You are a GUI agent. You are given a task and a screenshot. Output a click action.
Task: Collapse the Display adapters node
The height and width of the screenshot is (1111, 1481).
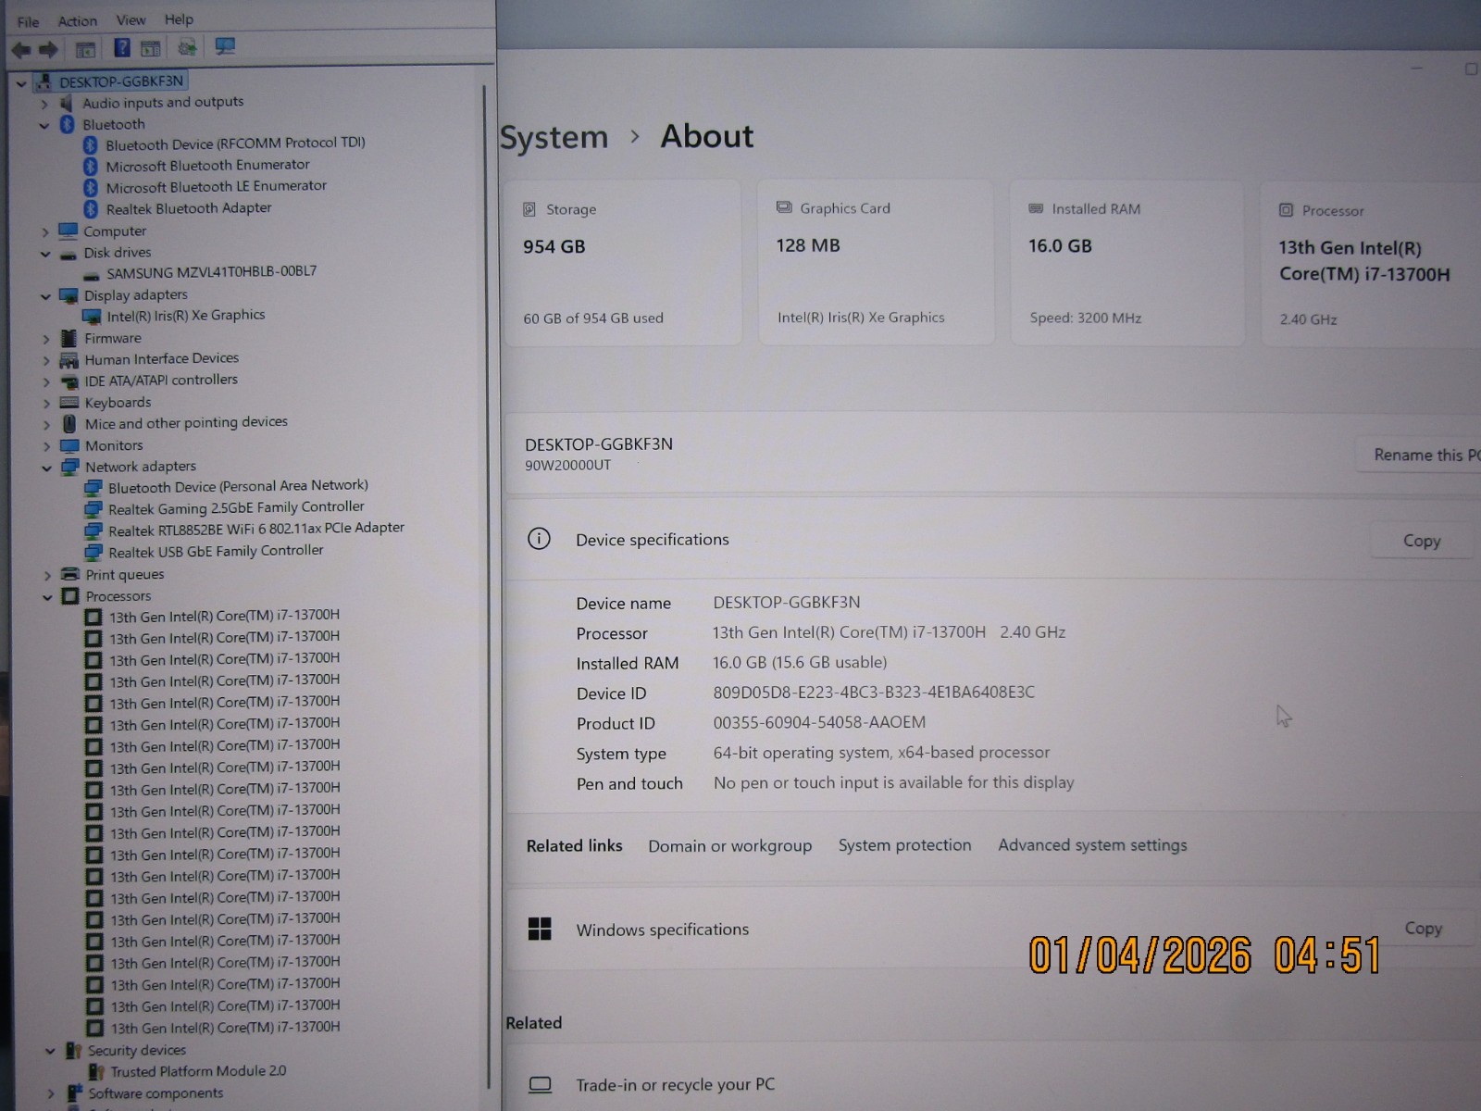45,296
